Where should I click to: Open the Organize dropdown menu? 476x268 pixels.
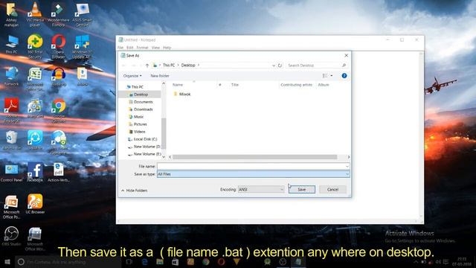[x=132, y=76]
